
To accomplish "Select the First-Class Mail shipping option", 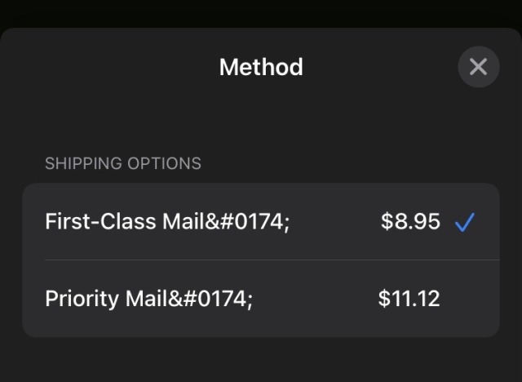I will (261, 221).
